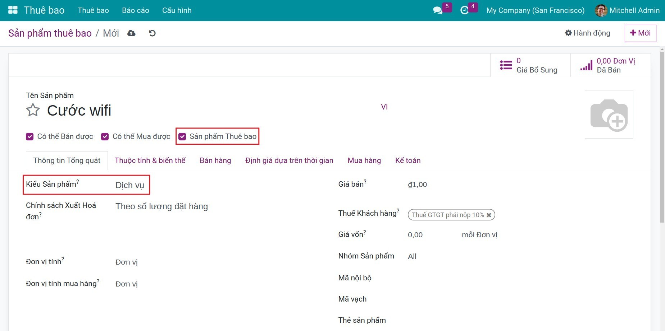The height and width of the screenshot is (331, 665).
Task: Click the Mới new record button
Action: [x=640, y=33]
